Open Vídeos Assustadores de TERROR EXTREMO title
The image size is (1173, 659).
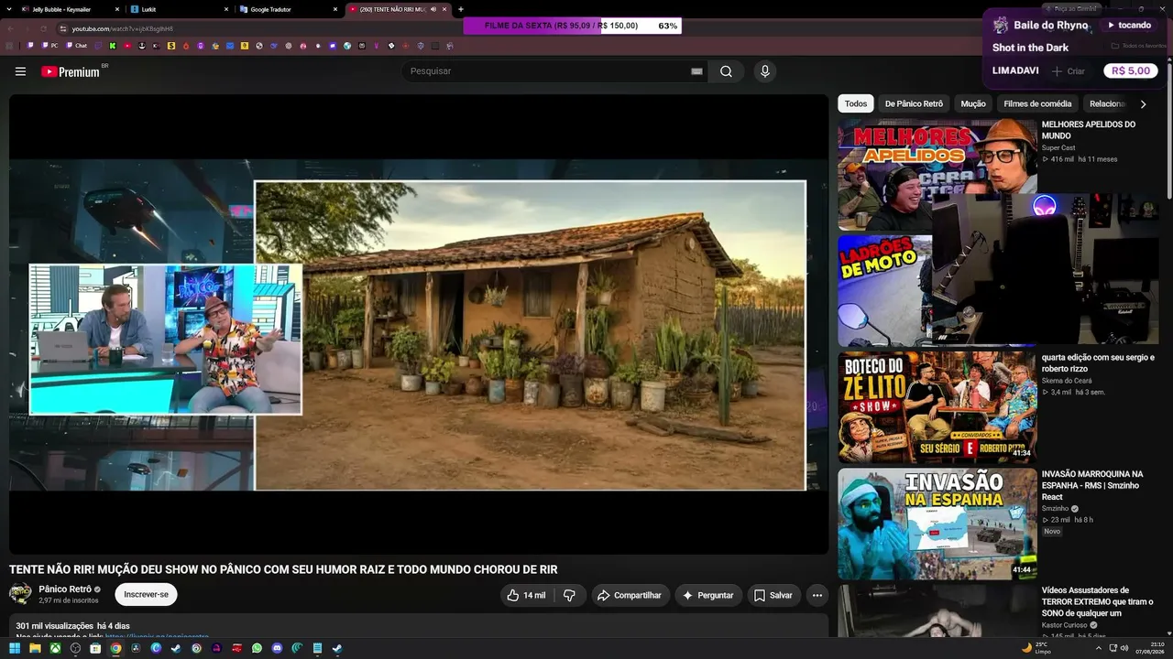[1097, 601]
